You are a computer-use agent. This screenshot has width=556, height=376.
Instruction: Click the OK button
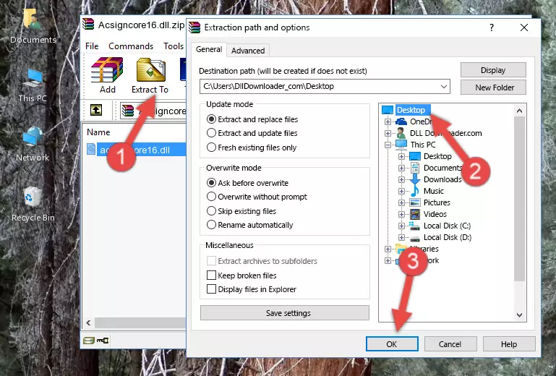click(392, 344)
